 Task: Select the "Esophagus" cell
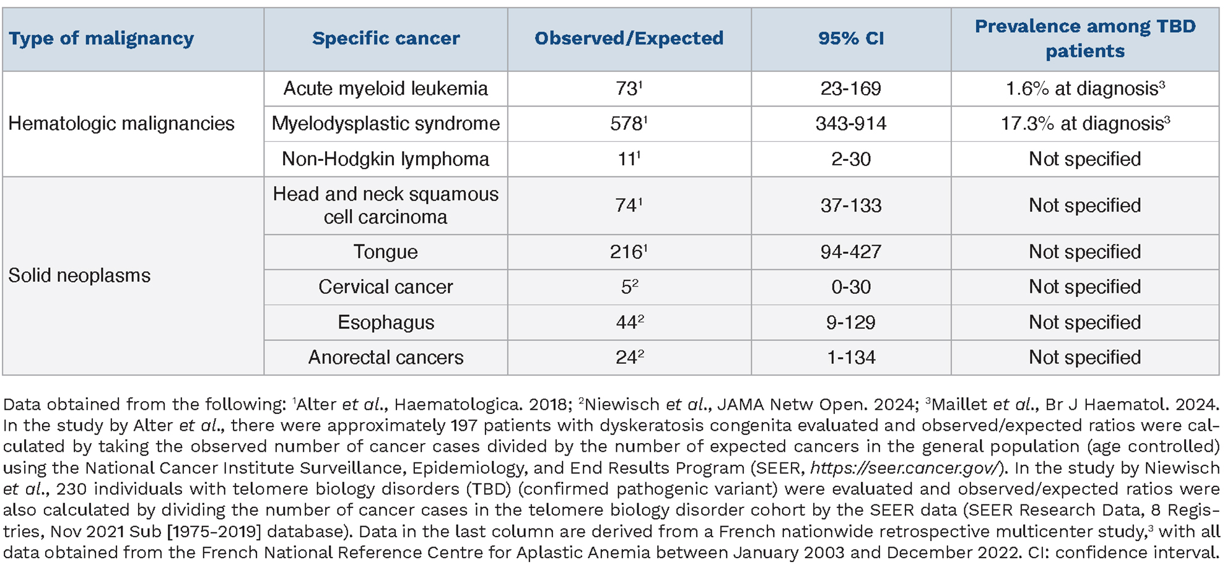point(385,322)
